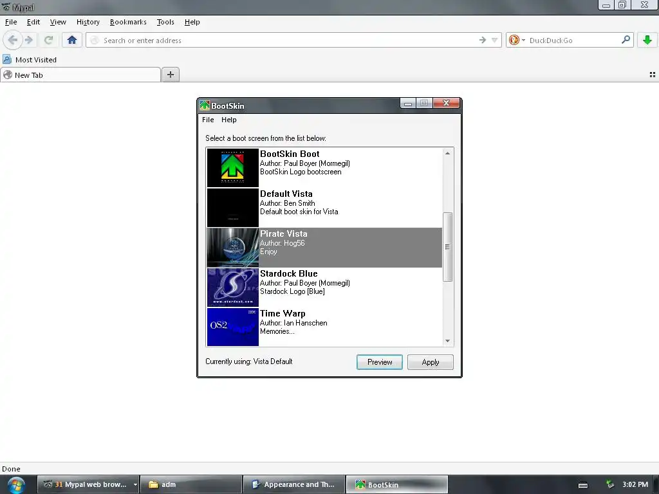Open the browser File menu
Image resolution: width=659 pixels, height=494 pixels.
11,22
